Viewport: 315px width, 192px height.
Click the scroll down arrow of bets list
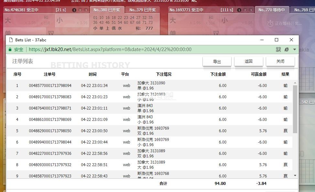coord(295,176)
